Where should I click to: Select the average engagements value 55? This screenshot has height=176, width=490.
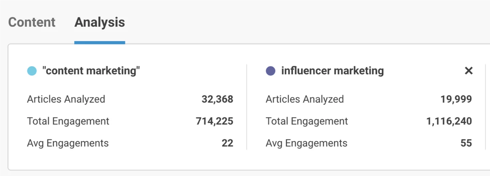[466, 143]
